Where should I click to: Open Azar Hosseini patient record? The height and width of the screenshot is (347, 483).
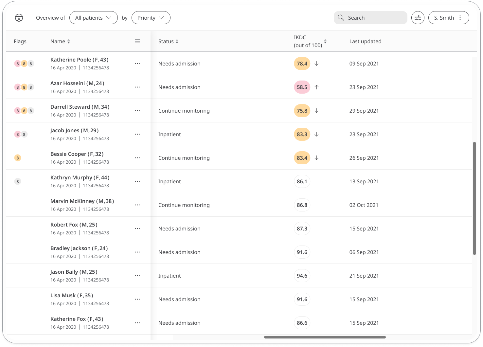77,83
